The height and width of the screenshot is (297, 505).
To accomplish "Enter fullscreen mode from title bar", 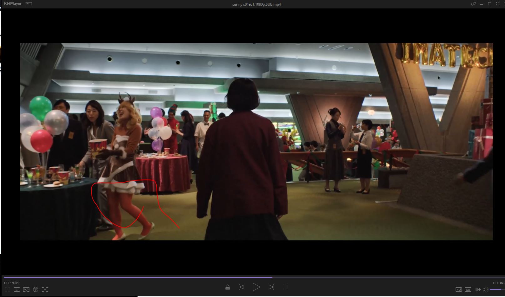I will click(498, 4).
